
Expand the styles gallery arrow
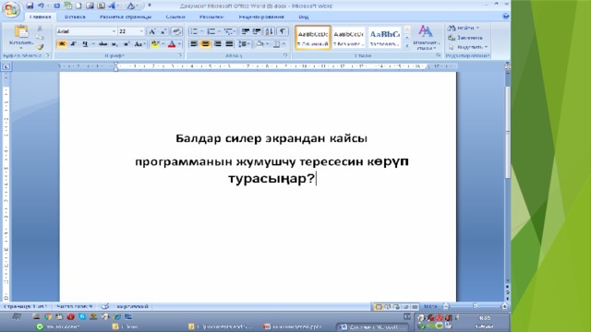point(407,46)
